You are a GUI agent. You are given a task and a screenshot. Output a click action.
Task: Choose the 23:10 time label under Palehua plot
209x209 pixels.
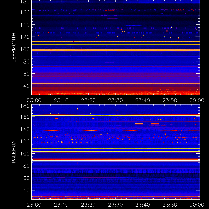[x=61, y=205]
